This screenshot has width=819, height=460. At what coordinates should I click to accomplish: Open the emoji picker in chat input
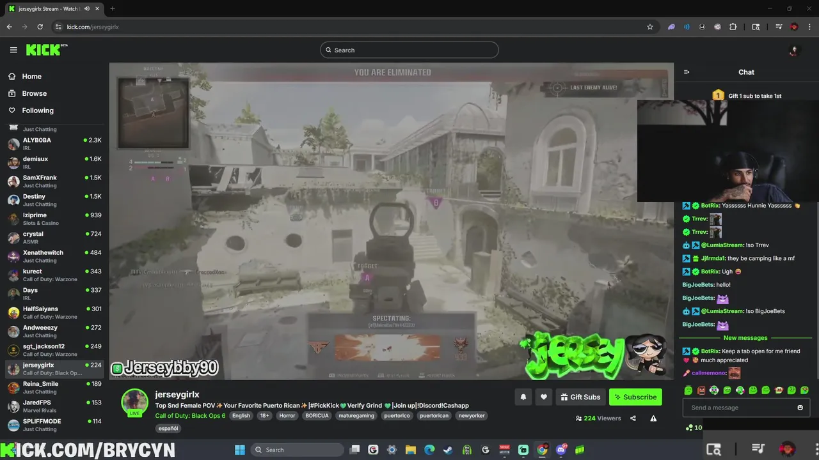800,408
